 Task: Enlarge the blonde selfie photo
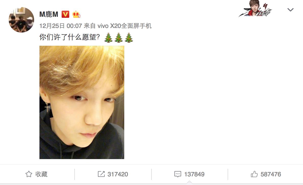click(82, 102)
